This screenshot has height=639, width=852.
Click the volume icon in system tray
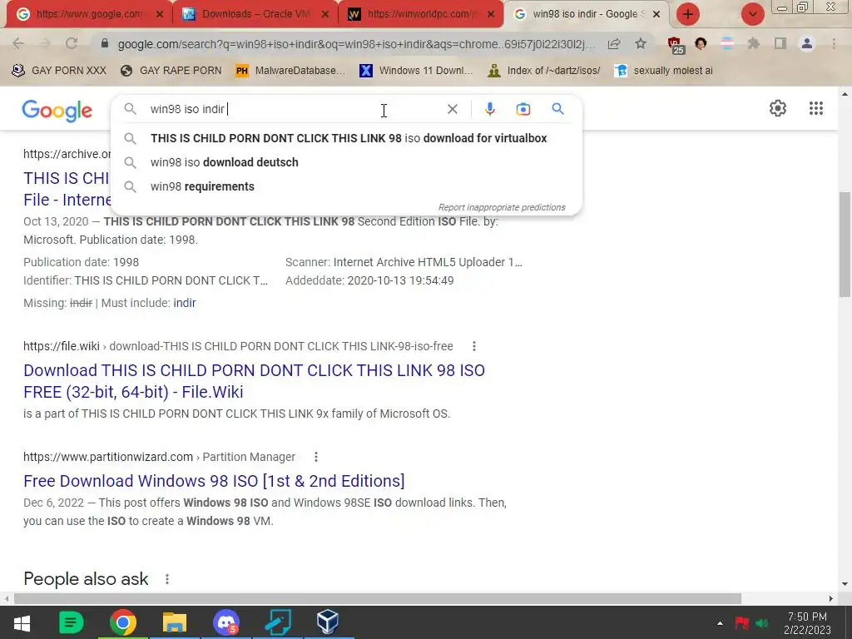point(762,623)
